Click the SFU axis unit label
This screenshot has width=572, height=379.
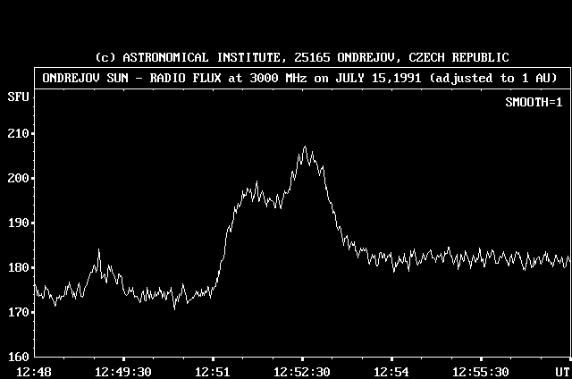pos(17,95)
